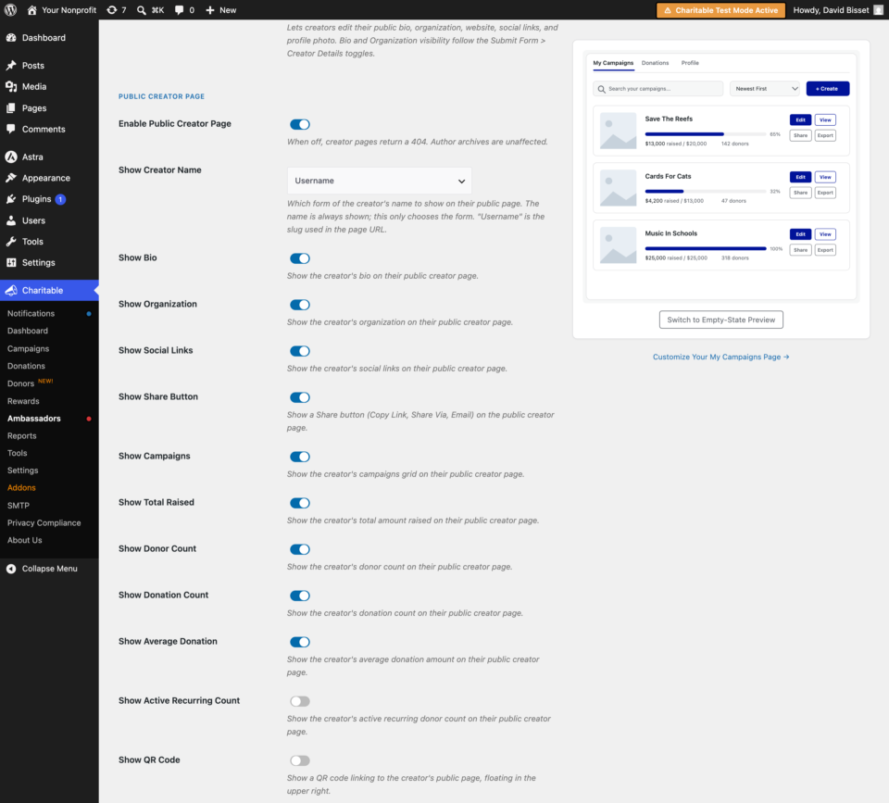This screenshot has width=889, height=803.
Task: Toggle the Show Organization switch
Action: click(299, 305)
